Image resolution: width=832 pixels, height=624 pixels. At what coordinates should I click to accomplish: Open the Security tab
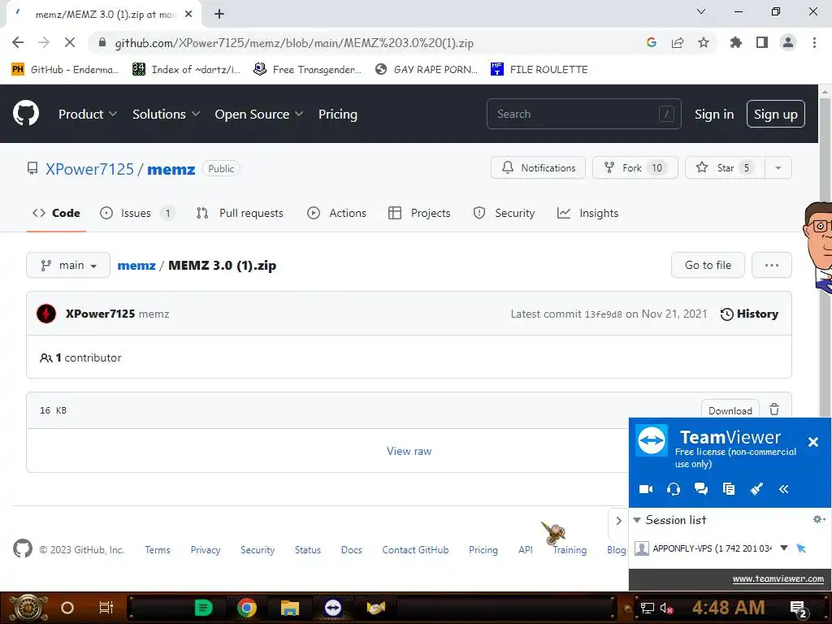[x=504, y=213]
